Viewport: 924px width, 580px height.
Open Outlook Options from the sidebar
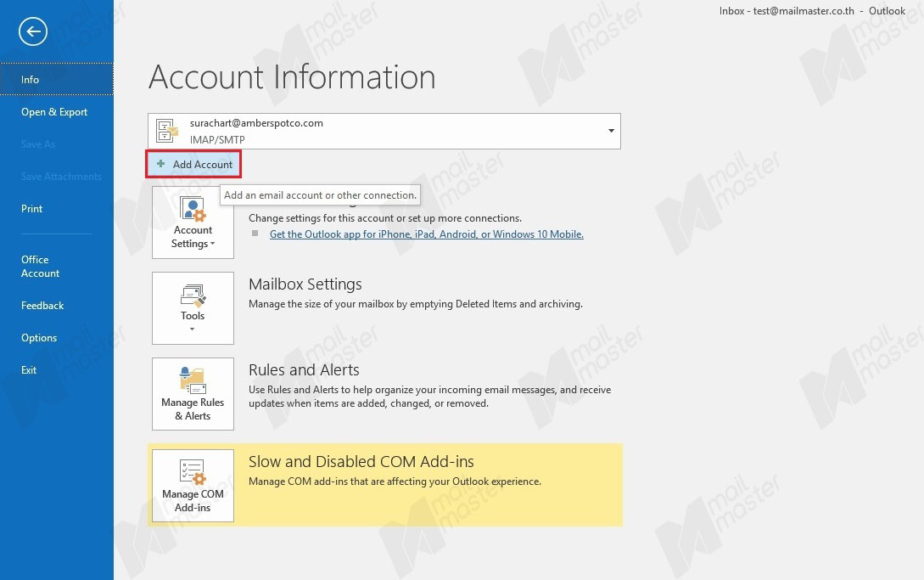click(57, 337)
